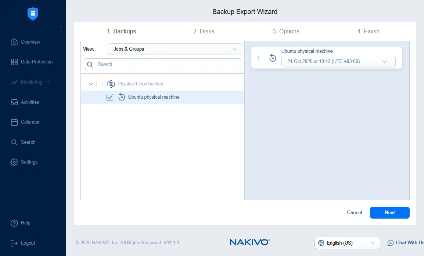Go to step 4. Finish
Screen dimensions: 424x256
click(368, 31)
